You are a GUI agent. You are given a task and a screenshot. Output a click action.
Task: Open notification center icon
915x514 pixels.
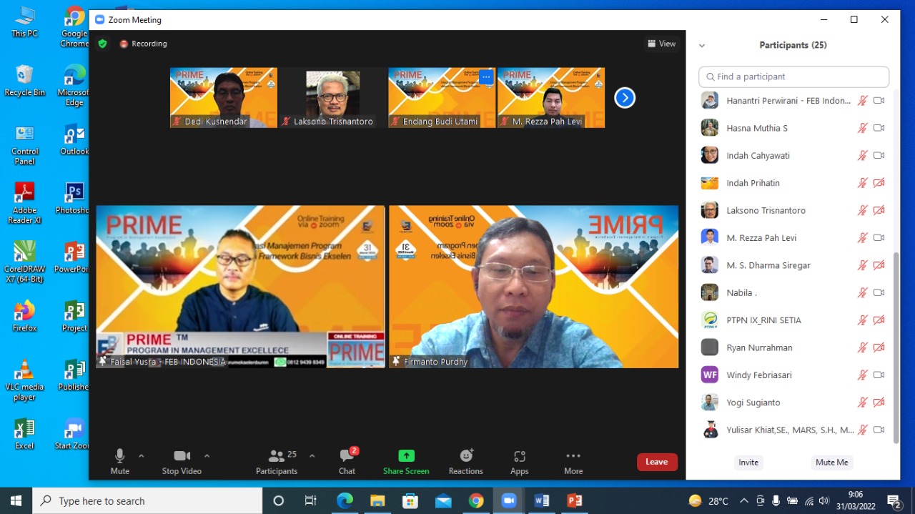tap(894, 500)
